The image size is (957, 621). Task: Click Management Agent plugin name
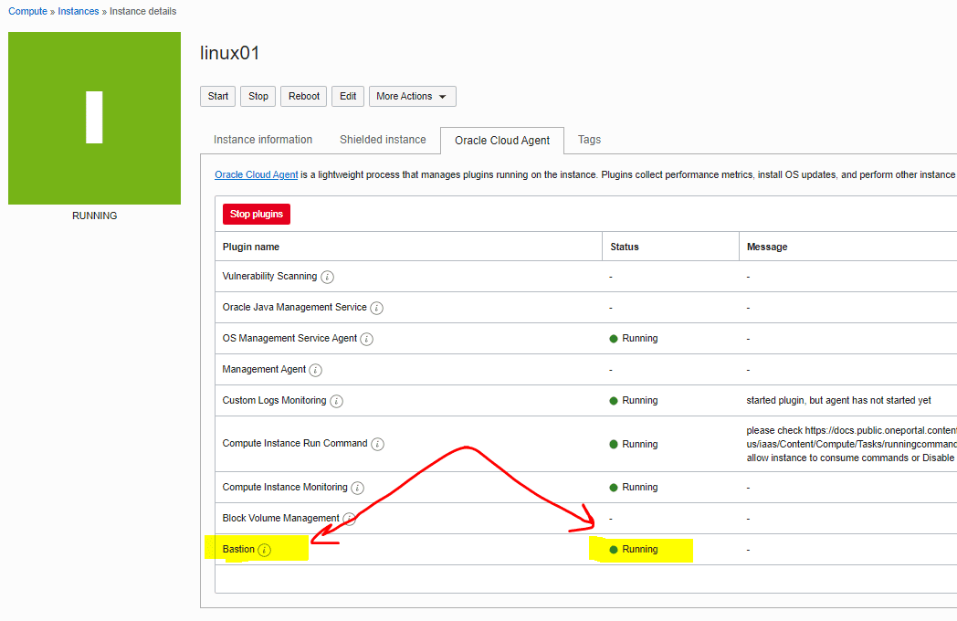[x=264, y=370]
